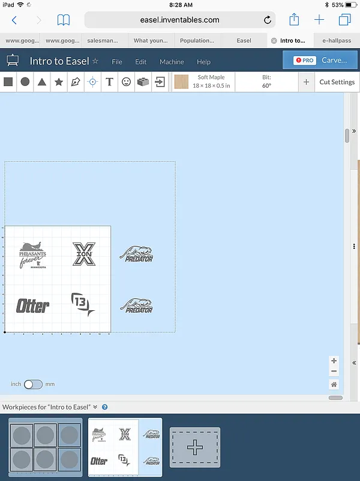
Task: Open the icon library smiley
Action: [126, 82]
